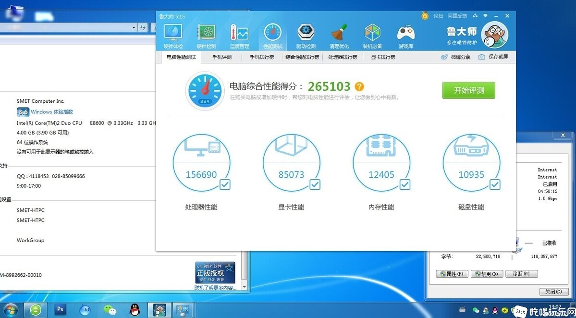Click the 正版授权 genuine software badge
The width and height of the screenshot is (576, 318).
pos(215,272)
